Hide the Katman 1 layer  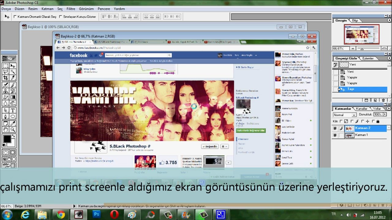click(x=335, y=135)
